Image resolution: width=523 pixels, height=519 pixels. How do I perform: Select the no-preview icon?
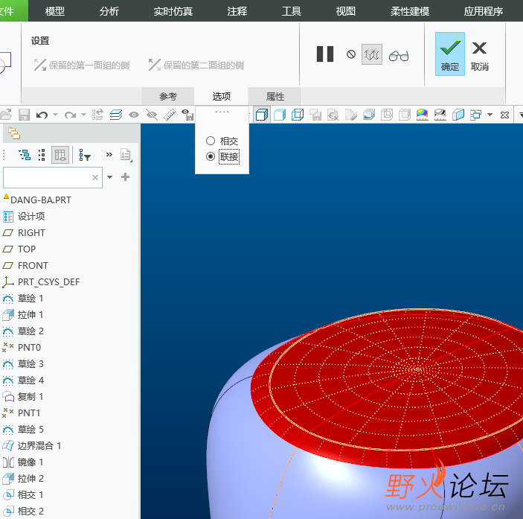[x=351, y=54]
